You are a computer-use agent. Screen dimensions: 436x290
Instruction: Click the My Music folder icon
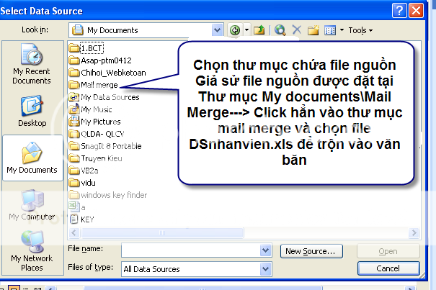tap(74, 109)
